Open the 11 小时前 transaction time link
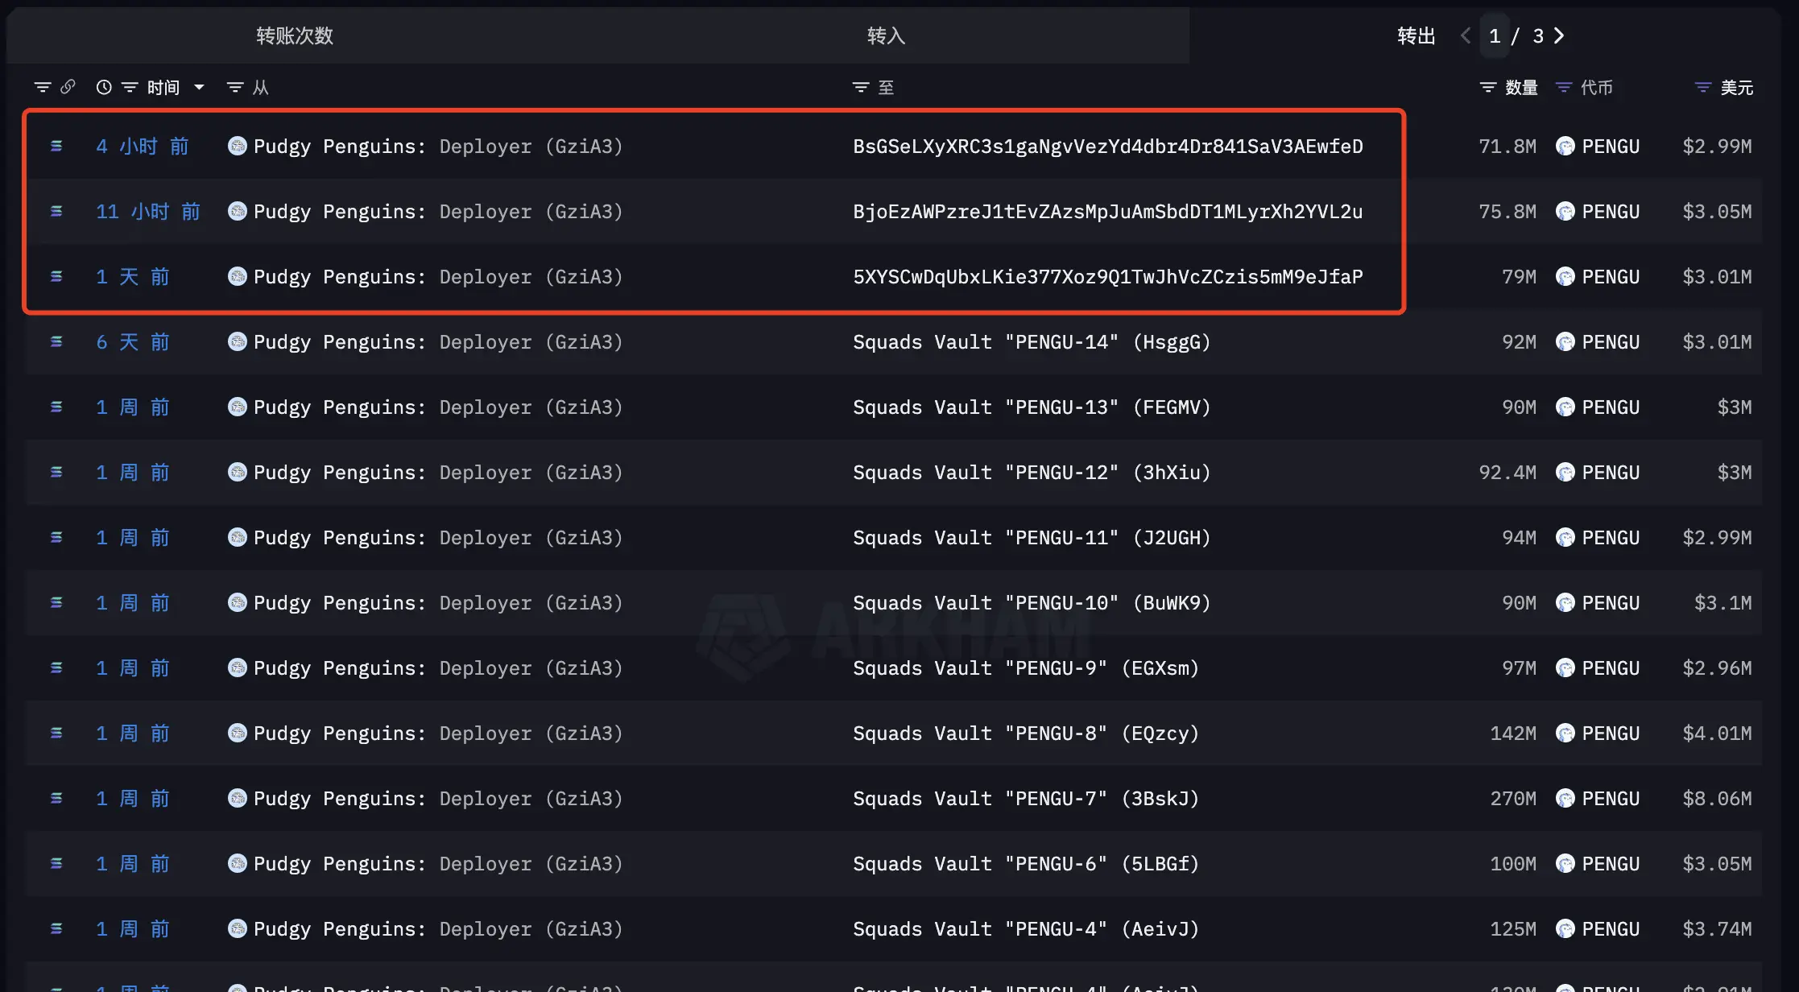 [148, 211]
